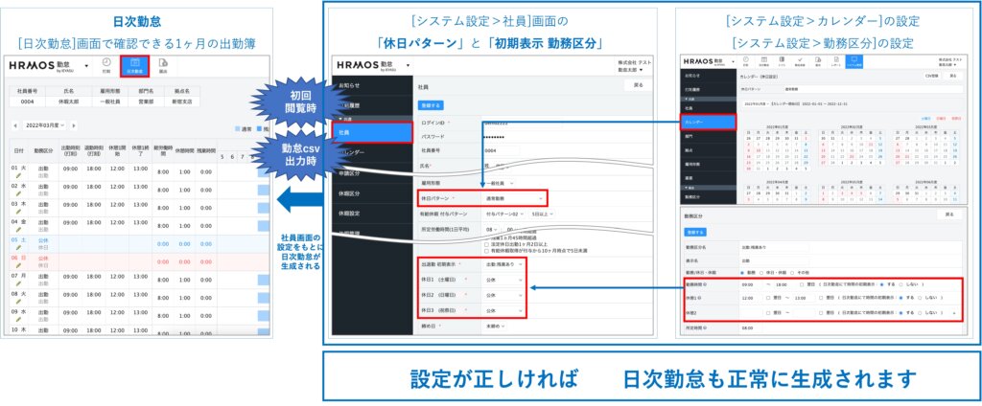Open the 2022年03月度 month dropdown
Screen dimensions: 982x406
[45, 125]
